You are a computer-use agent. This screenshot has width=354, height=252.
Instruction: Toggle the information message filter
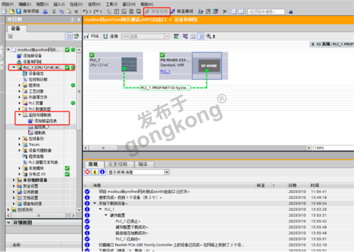pyautogui.click(x=102, y=172)
